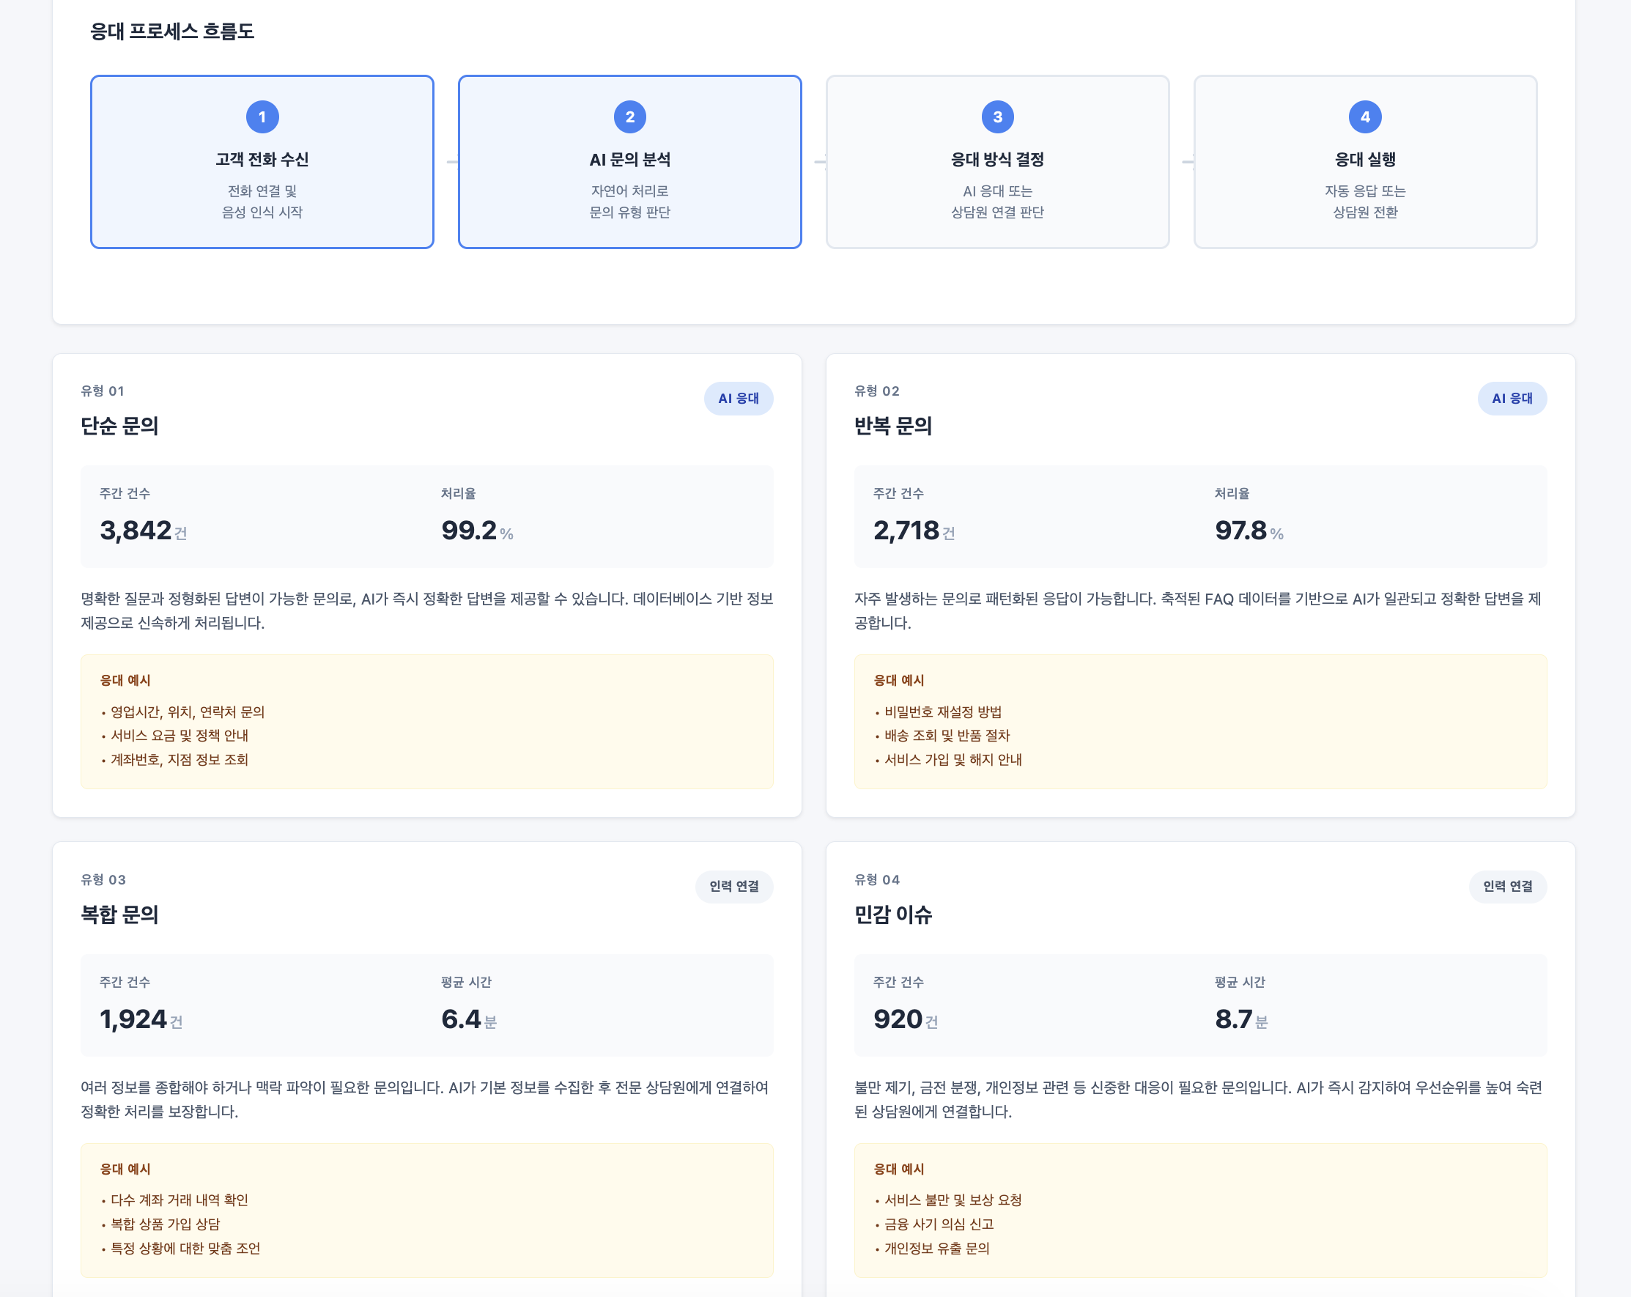This screenshot has width=1631, height=1297.
Task: Click the step 3 number circle
Action: [x=997, y=117]
